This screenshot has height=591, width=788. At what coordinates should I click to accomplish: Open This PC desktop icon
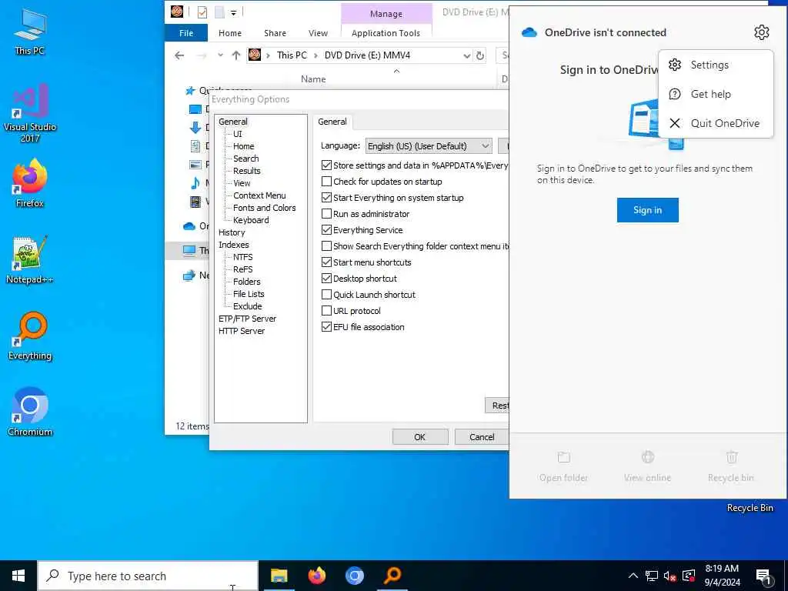click(30, 32)
